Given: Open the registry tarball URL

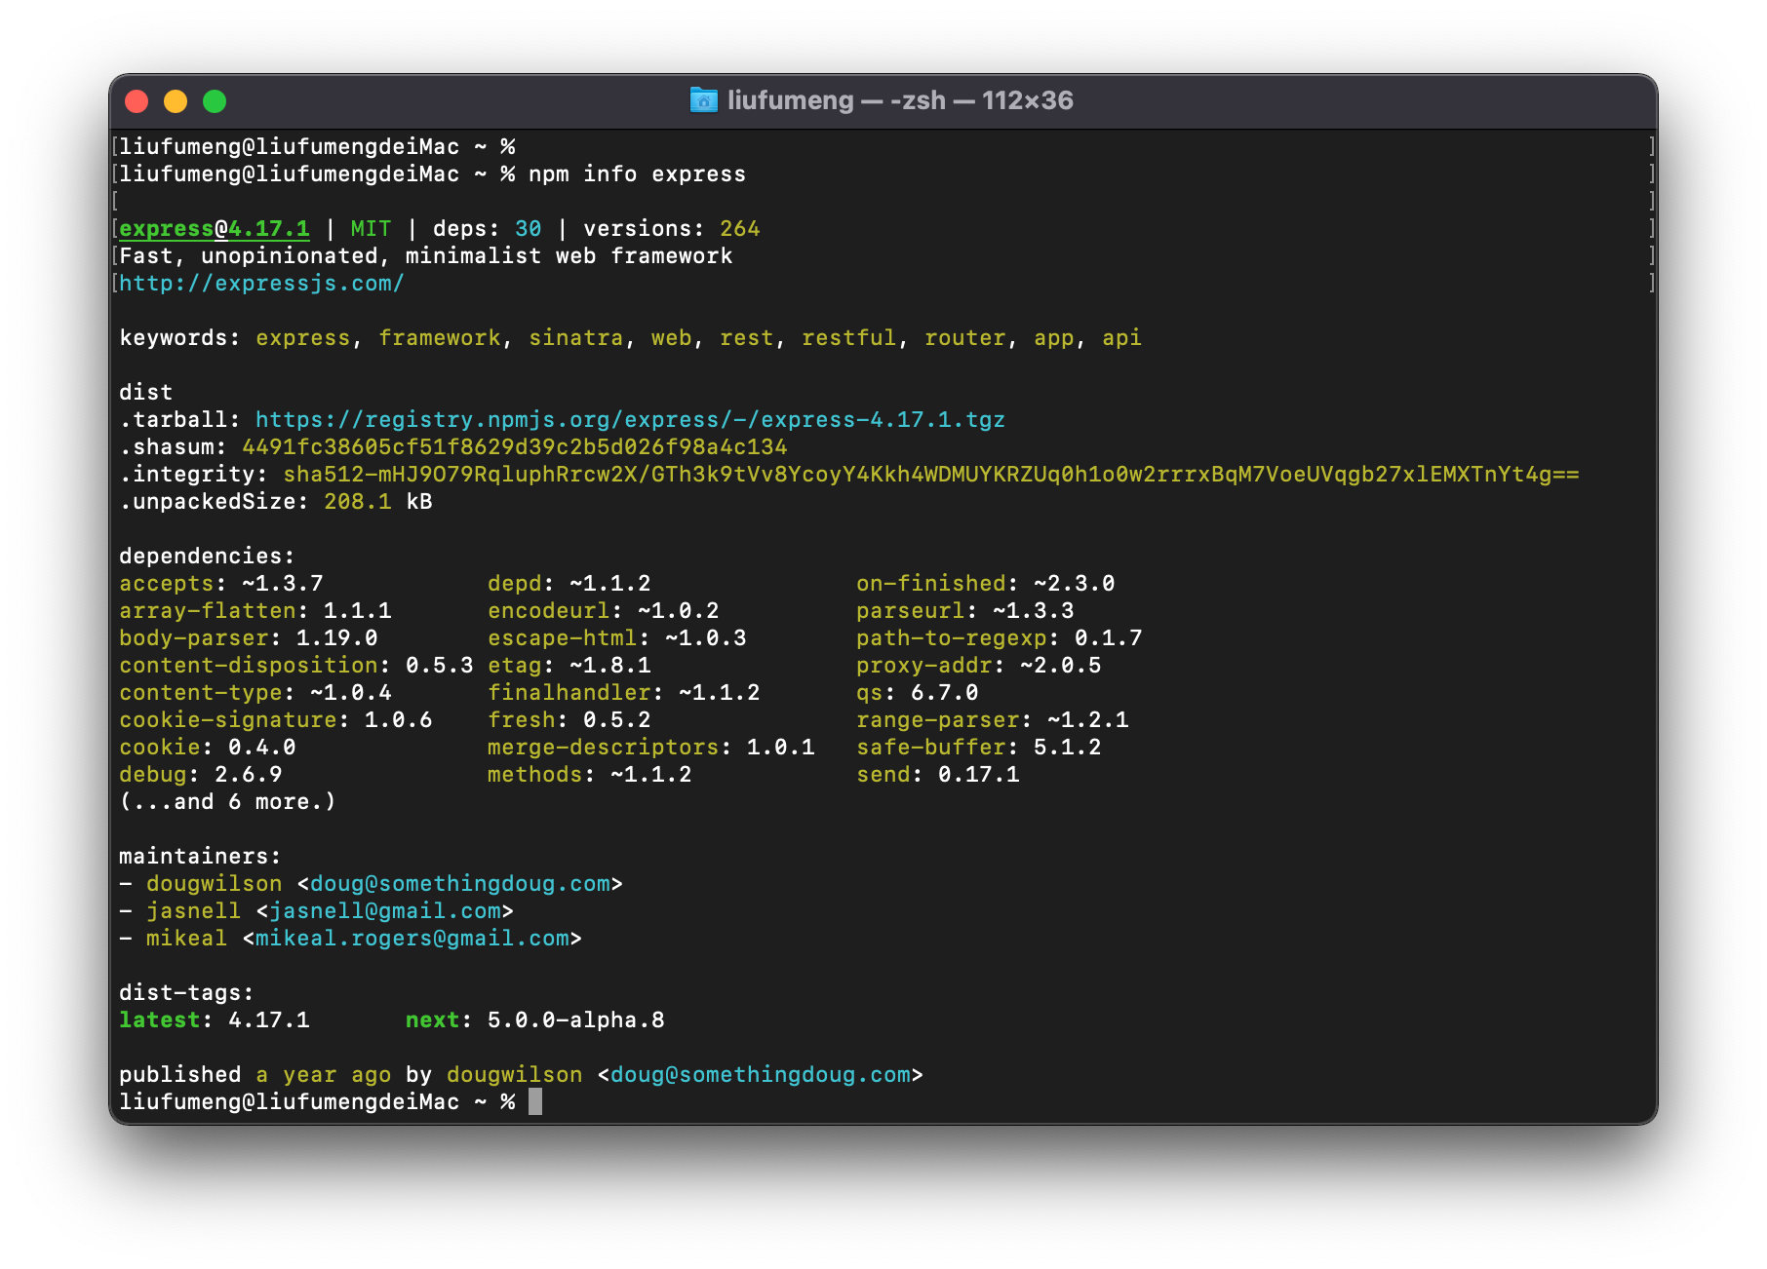Looking at the screenshot, I should pos(630,420).
